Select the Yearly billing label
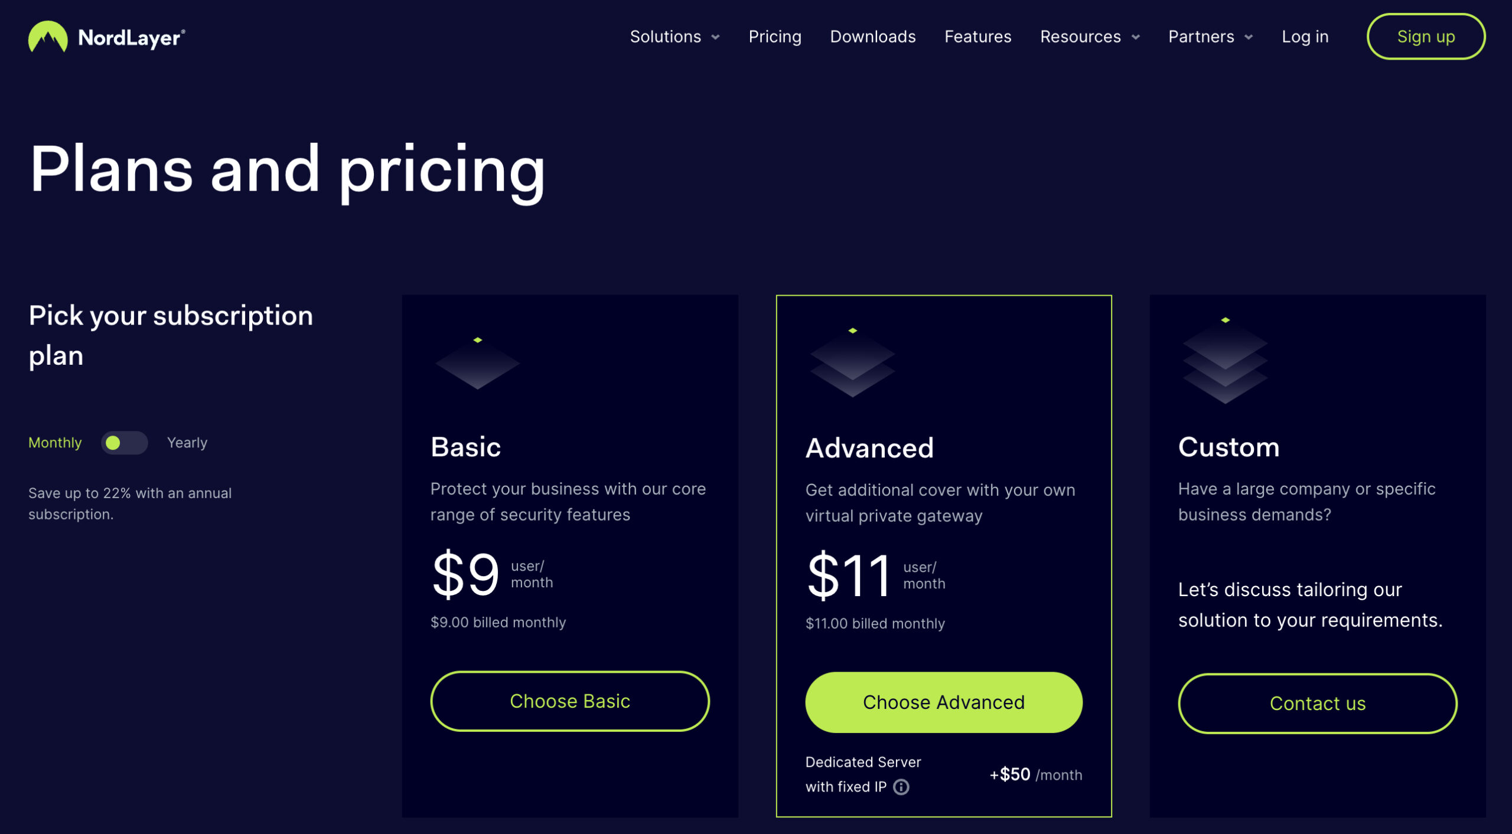1512x834 pixels. coord(187,443)
